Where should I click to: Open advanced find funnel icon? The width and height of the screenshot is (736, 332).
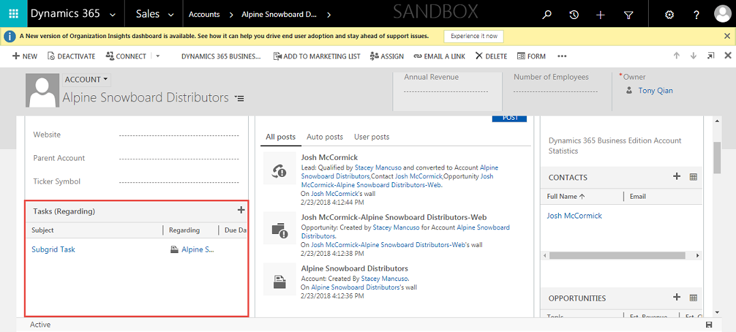click(x=628, y=15)
